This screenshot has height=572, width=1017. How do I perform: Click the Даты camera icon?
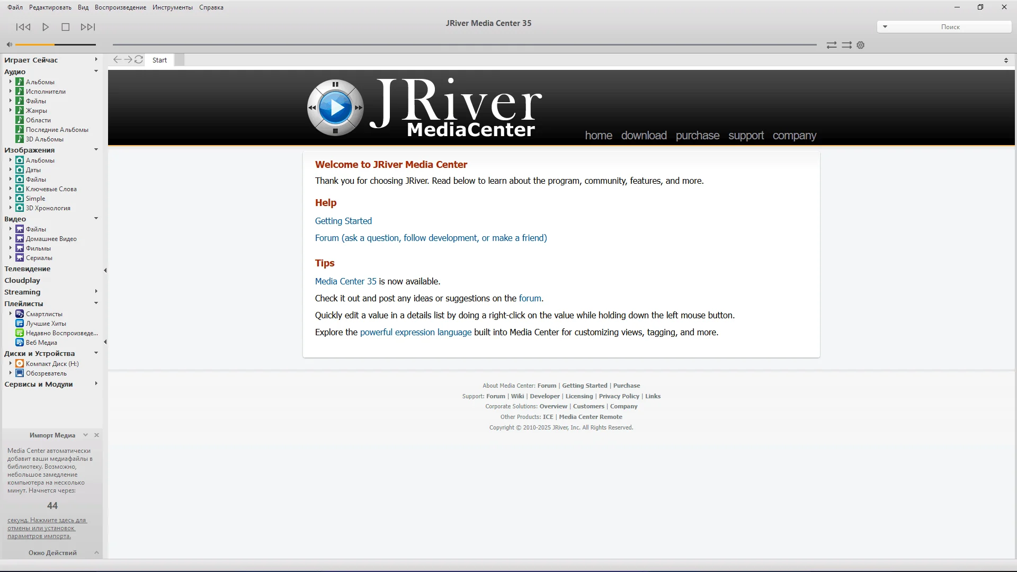[x=20, y=170]
